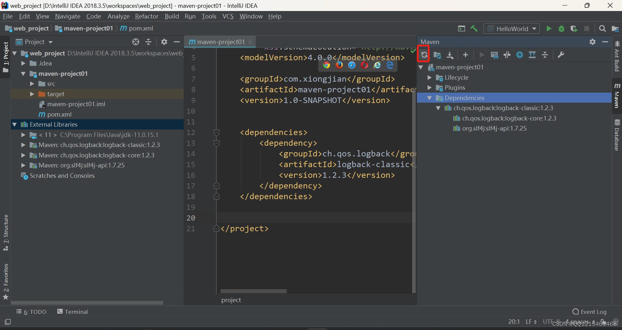Open pom.xml preview in Internet Explorer icon

point(377,65)
